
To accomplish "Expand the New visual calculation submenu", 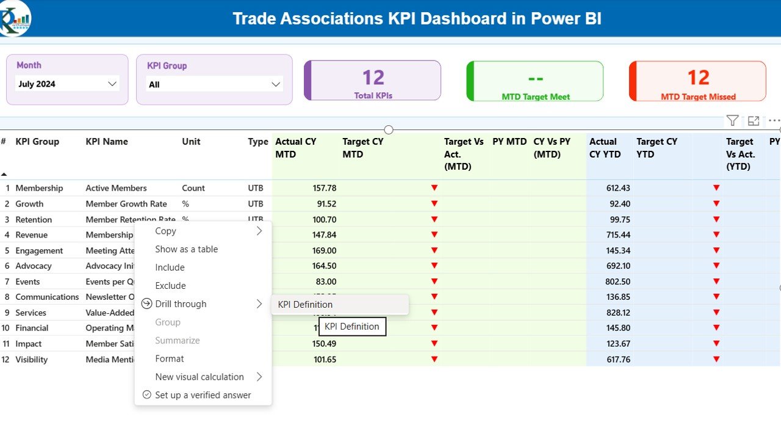I will tap(259, 377).
